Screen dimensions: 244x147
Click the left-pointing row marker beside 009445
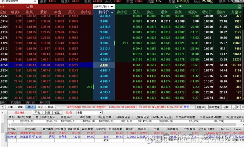6,137
